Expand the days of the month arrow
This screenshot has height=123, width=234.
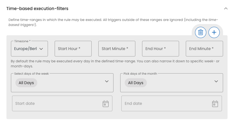[x=216, y=81]
